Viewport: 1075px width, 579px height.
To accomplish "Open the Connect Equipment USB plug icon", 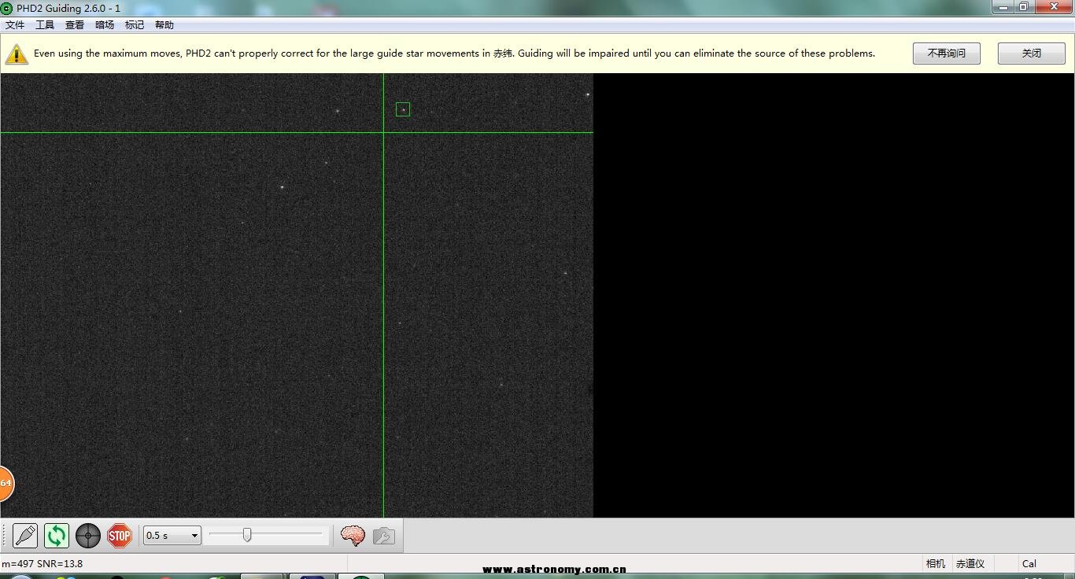I will point(25,536).
